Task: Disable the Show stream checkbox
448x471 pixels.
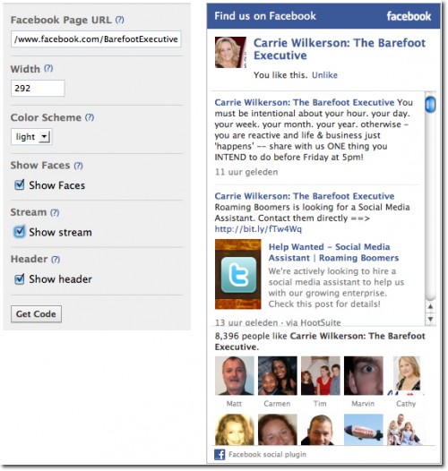Action: (x=20, y=232)
